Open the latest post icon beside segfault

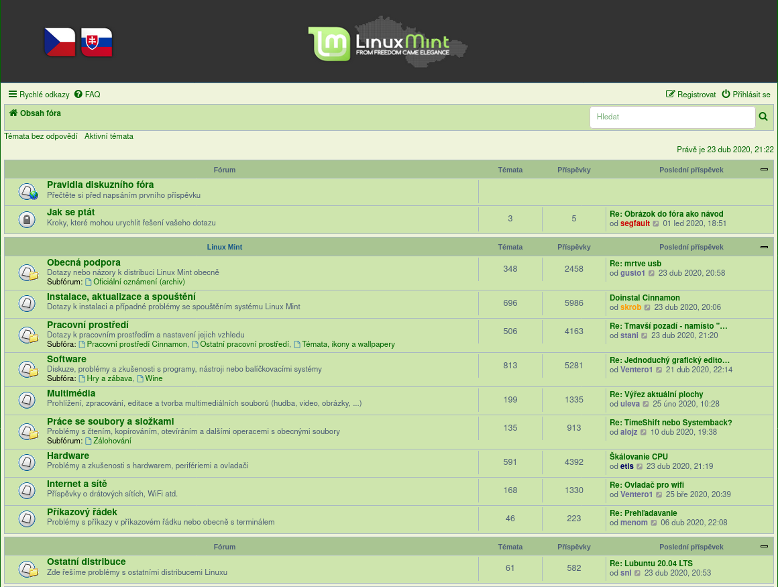(656, 224)
